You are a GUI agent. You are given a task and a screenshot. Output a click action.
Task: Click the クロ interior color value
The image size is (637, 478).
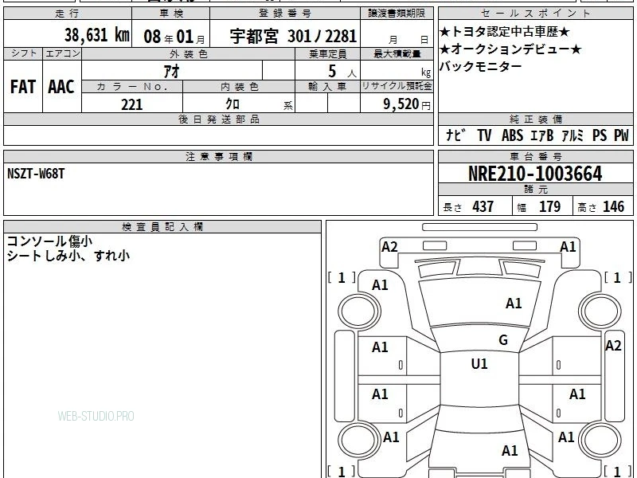[233, 104]
